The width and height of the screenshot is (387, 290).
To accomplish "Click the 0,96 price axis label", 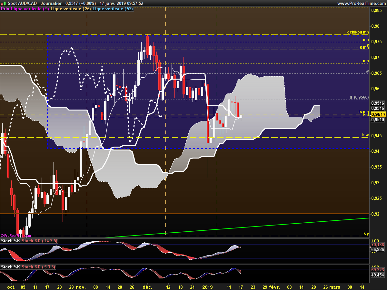I will (375, 89).
